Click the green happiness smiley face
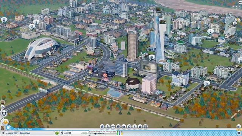The height and width of the screenshot is (136, 242). coord(57,133)
